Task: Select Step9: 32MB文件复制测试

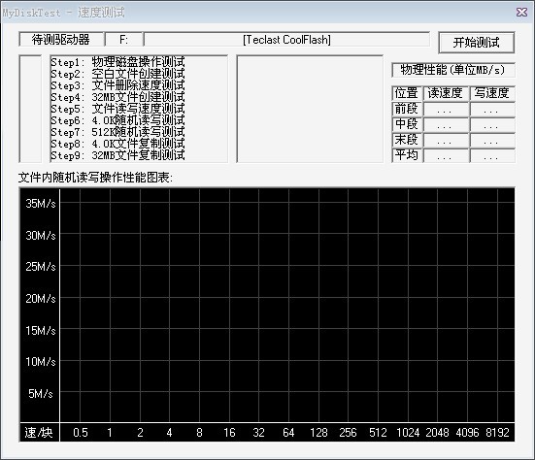Action: [x=118, y=155]
